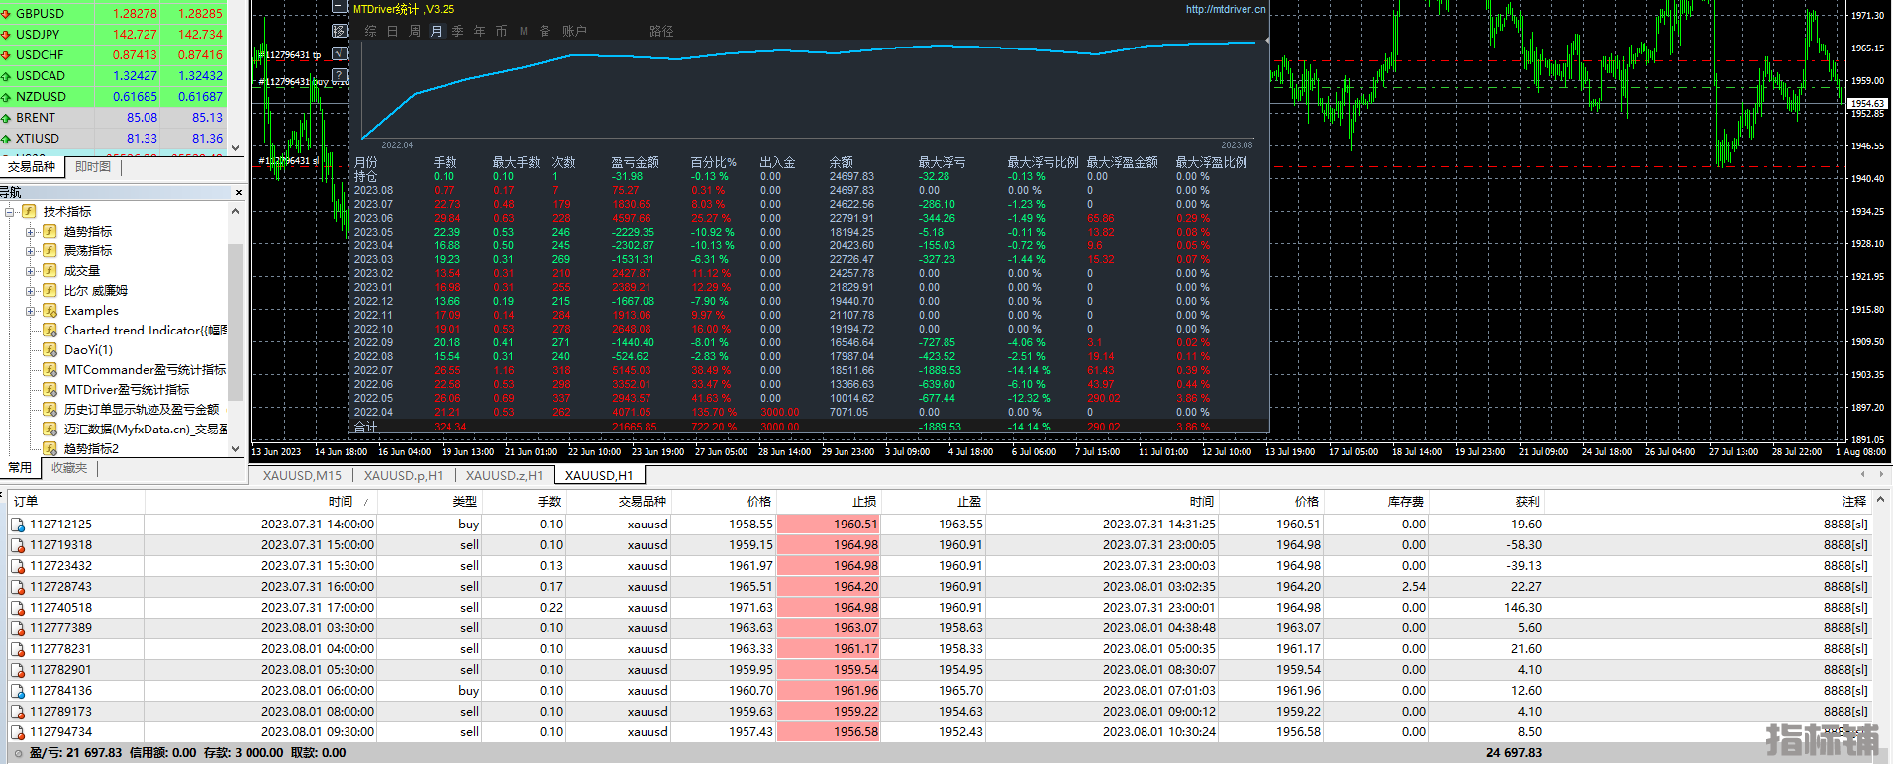
Task: Open the mtdriver.cn link
Action: pos(1225,9)
